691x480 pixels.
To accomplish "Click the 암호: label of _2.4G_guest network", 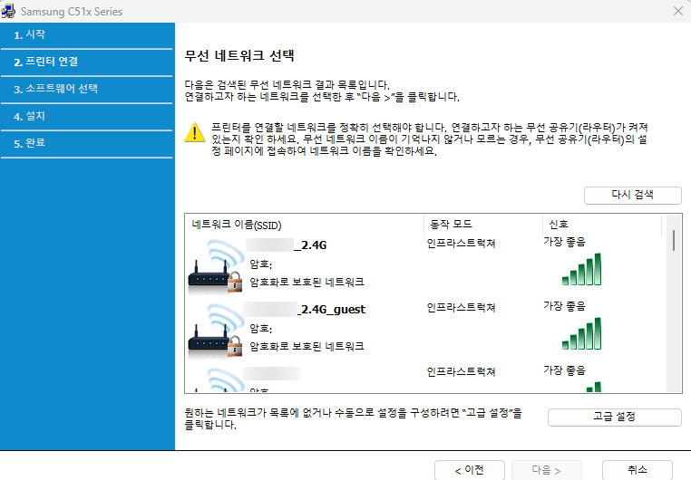I will pyautogui.click(x=261, y=329).
